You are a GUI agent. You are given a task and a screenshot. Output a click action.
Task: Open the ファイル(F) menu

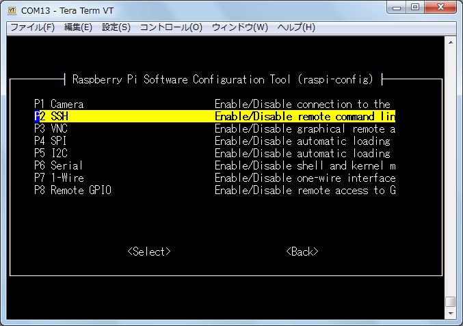(32, 27)
